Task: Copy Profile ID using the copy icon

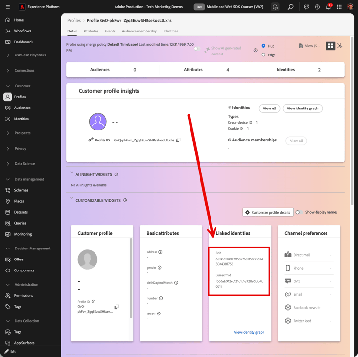Action: [x=178, y=140]
